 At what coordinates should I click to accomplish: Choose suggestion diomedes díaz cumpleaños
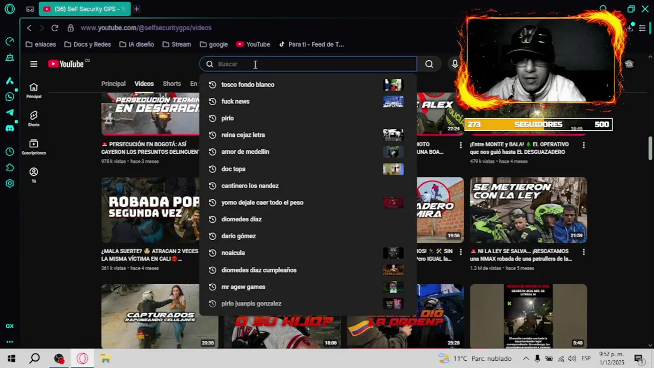tap(308, 270)
